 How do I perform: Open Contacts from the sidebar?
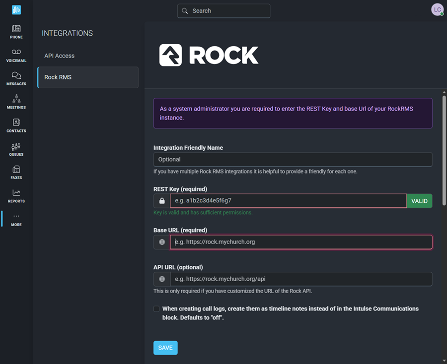[16, 125]
